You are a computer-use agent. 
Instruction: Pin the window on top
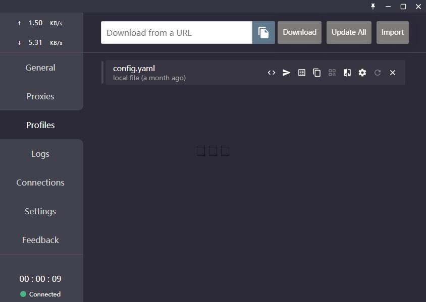[x=373, y=6]
